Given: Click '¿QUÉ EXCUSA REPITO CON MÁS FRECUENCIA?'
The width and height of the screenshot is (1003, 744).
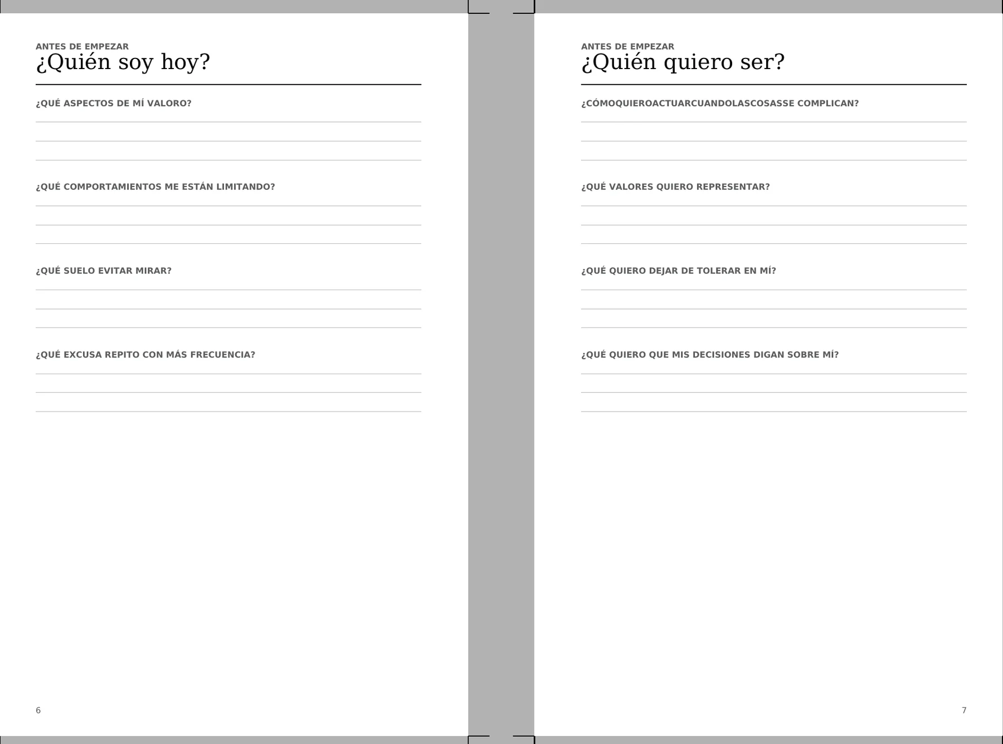Looking at the screenshot, I should [x=145, y=355].
